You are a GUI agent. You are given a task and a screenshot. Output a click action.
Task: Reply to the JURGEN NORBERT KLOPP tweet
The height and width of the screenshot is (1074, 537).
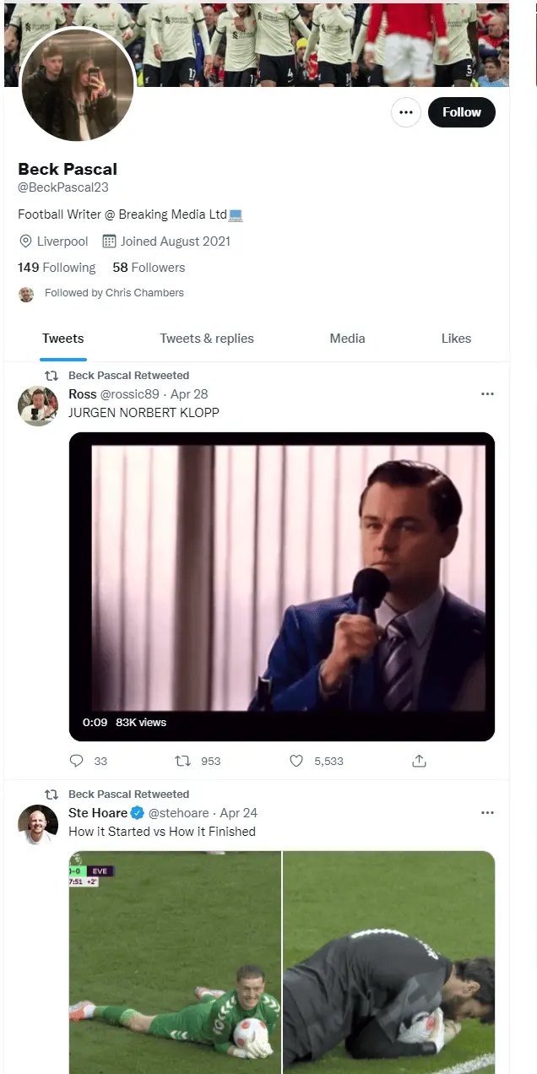coord(77,761)
